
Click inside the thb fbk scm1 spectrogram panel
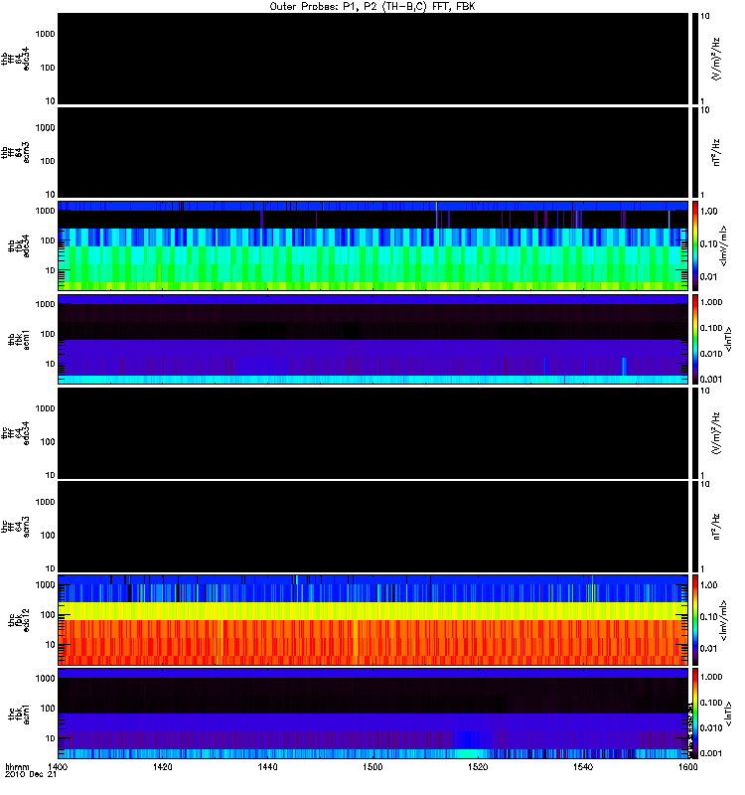click(373, 339)
